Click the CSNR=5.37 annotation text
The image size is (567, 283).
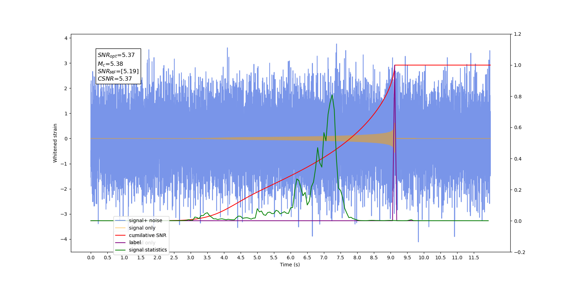pos(115,79)
